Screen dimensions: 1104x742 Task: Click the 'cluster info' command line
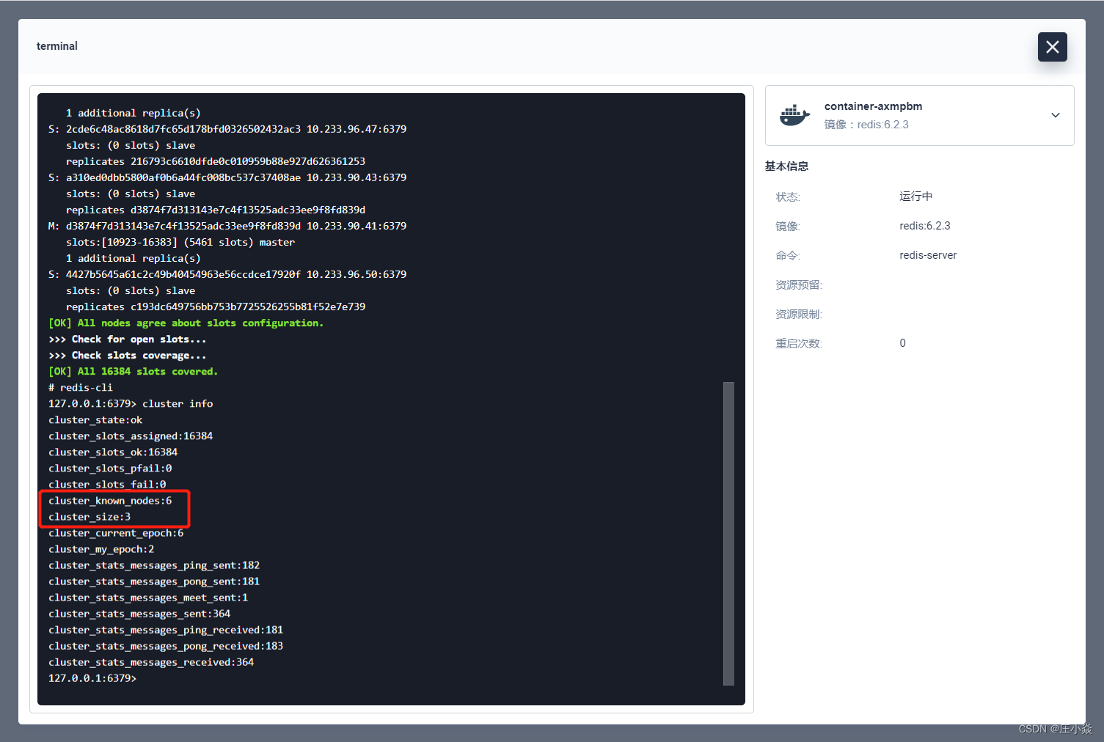click(x=131, y=404)
